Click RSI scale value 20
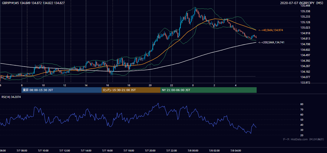The width and height of the screenshot is (327, 153). [x=302, y=135]
